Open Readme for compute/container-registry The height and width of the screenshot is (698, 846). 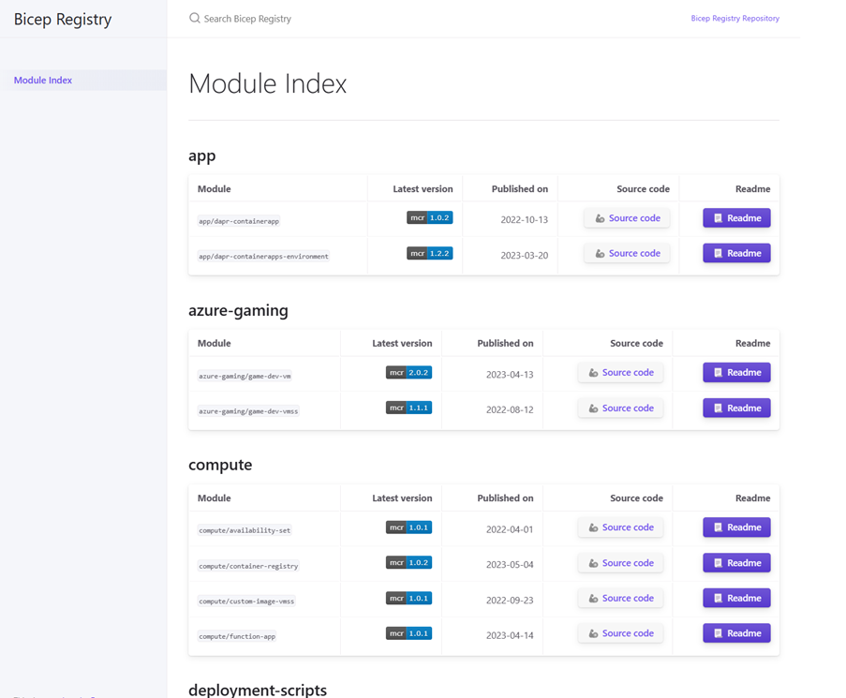pos(736,562)
